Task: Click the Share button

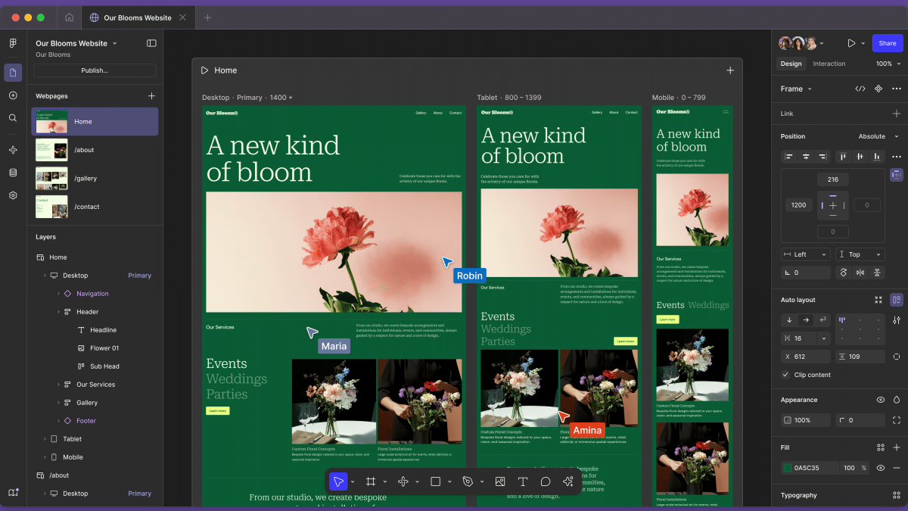Action: click(887, 43)
